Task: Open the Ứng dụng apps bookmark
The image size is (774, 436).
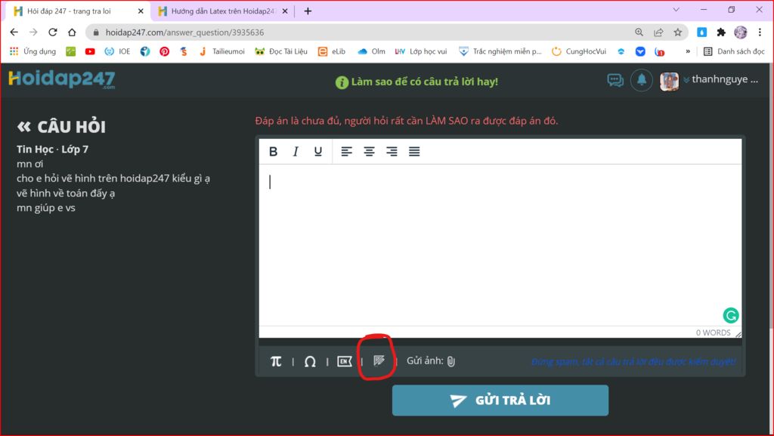Action: pos(33,51)
